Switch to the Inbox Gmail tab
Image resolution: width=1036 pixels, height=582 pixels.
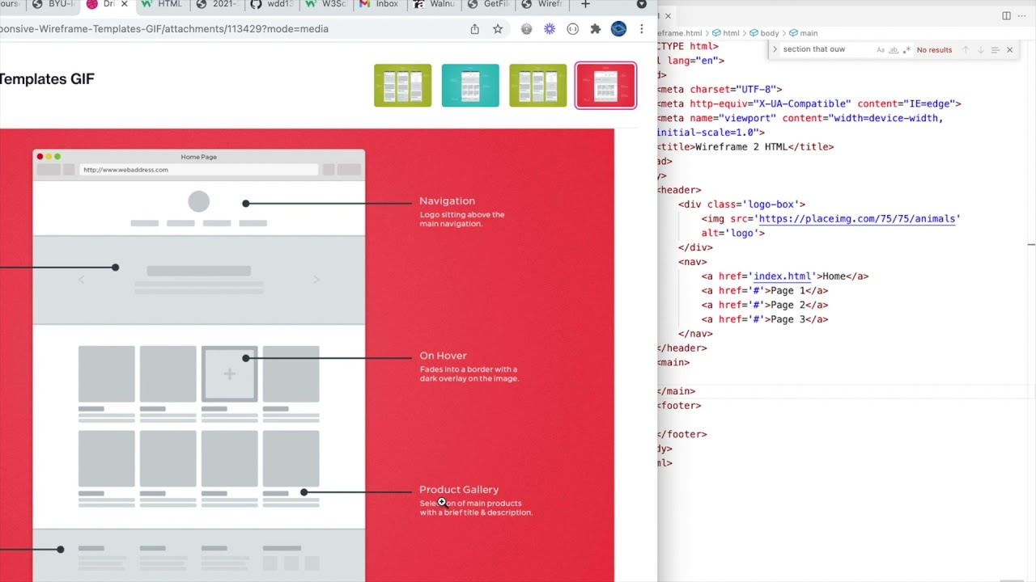pyautogui.click(x=380, y=4)
